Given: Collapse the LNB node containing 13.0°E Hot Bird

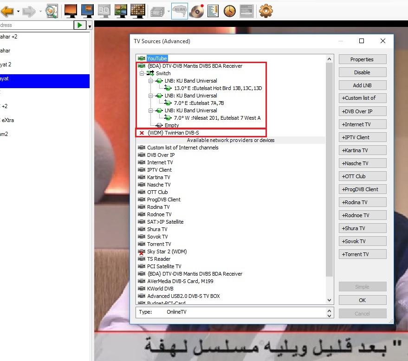Looking at the screenshot, I should coord(150,81).
